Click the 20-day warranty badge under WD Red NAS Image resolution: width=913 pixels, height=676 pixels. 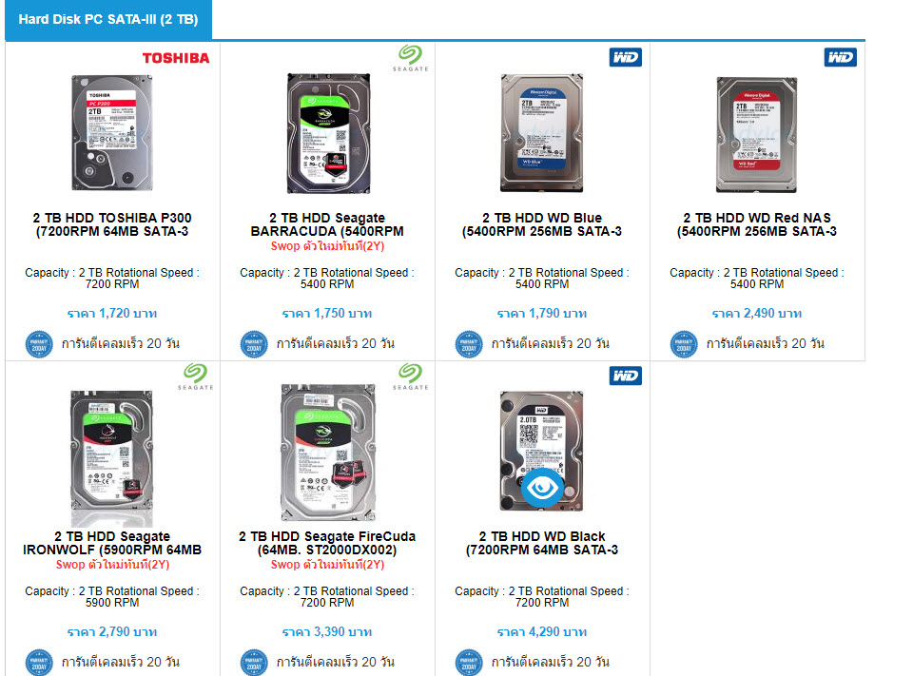[x=684, y=344]
